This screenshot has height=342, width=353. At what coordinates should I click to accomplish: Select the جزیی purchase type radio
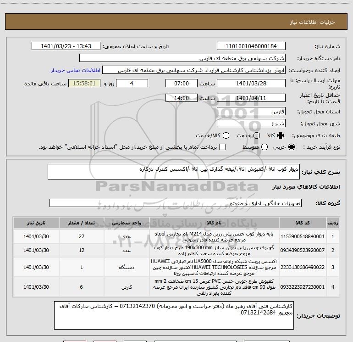pos(291,147)
